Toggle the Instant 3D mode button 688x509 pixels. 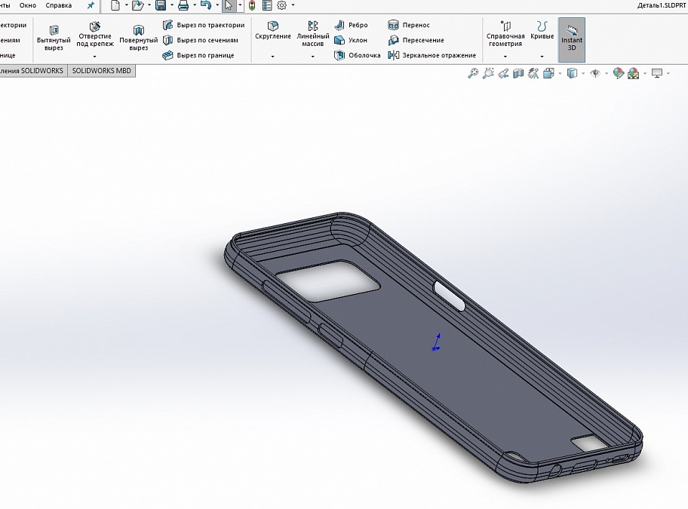[571, 40]
